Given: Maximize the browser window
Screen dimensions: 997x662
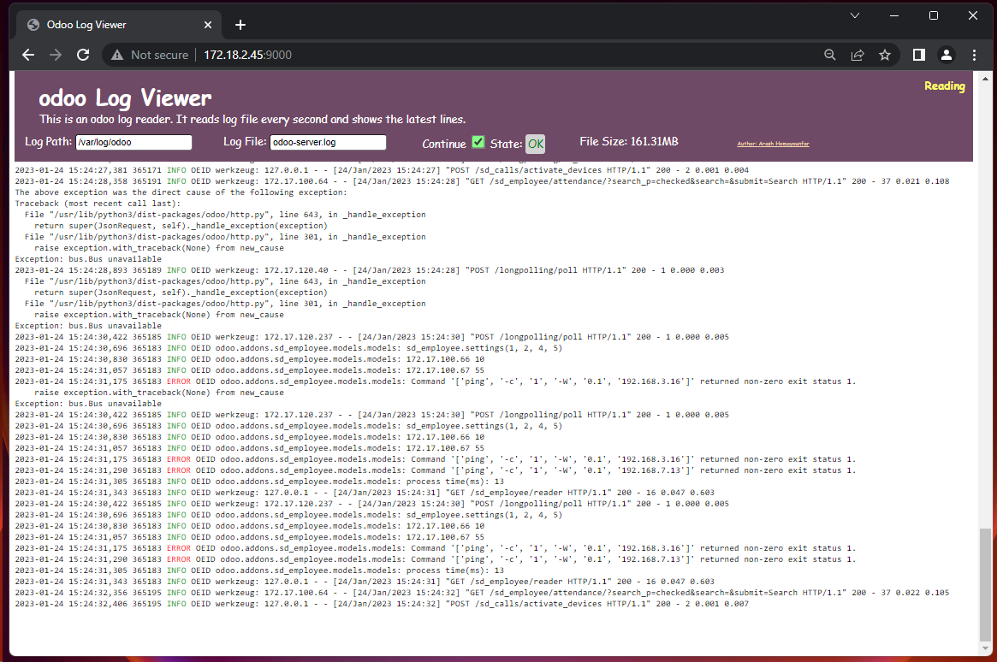Looking at the screenshot, I should [x=934, y=15].
